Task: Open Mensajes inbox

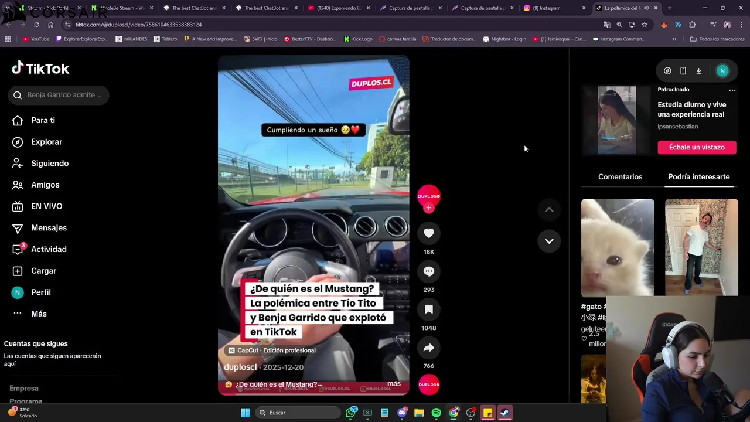Action: click(49, 228)
